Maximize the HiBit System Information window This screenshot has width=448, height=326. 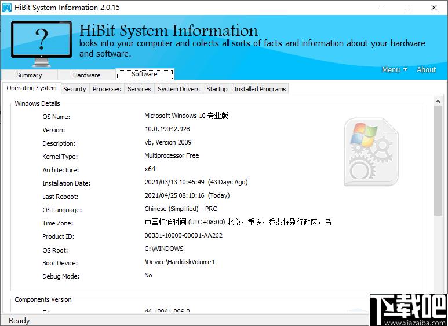click(407, 8)
